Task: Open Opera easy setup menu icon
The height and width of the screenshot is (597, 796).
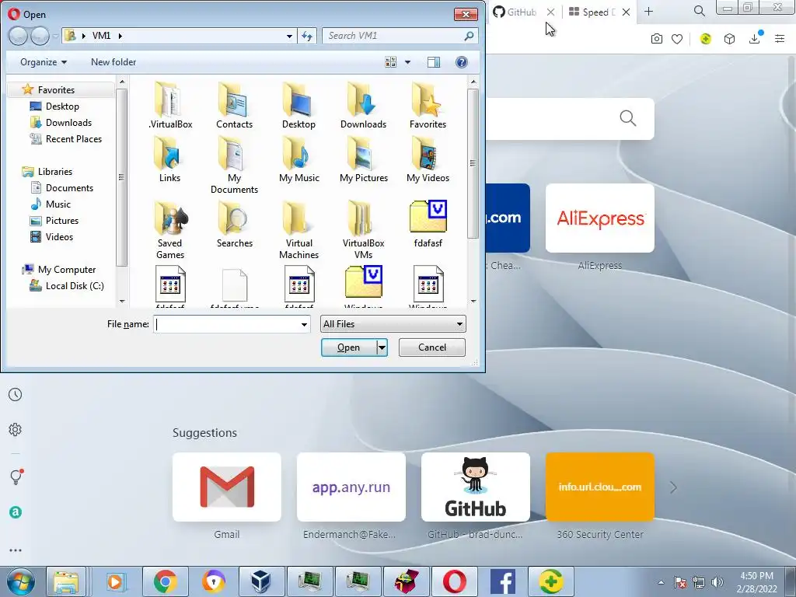Action: (x=780, y=39)
